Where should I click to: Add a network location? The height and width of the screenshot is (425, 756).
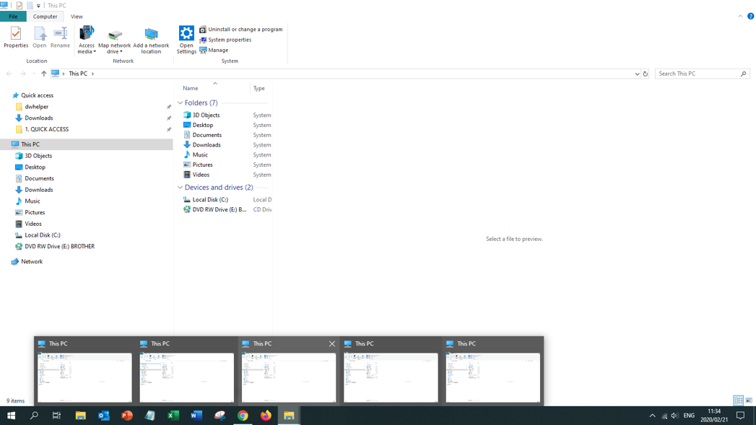[151, 40]
